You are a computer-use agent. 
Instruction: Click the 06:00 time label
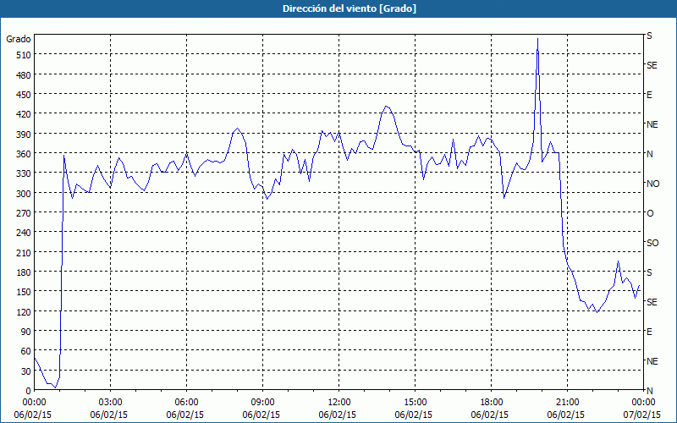click(186, 403)
